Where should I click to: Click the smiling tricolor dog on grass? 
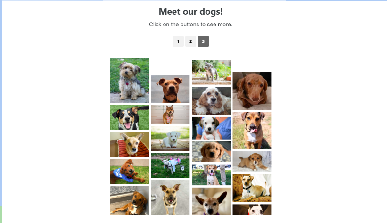click(x=130, y=117)
